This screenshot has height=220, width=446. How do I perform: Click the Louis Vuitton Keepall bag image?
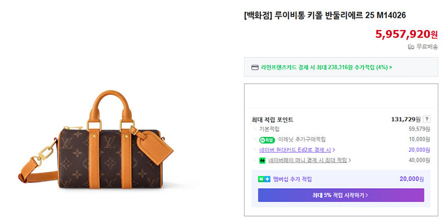96,140
